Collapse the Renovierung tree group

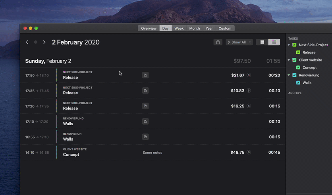[x=289, y=75]
